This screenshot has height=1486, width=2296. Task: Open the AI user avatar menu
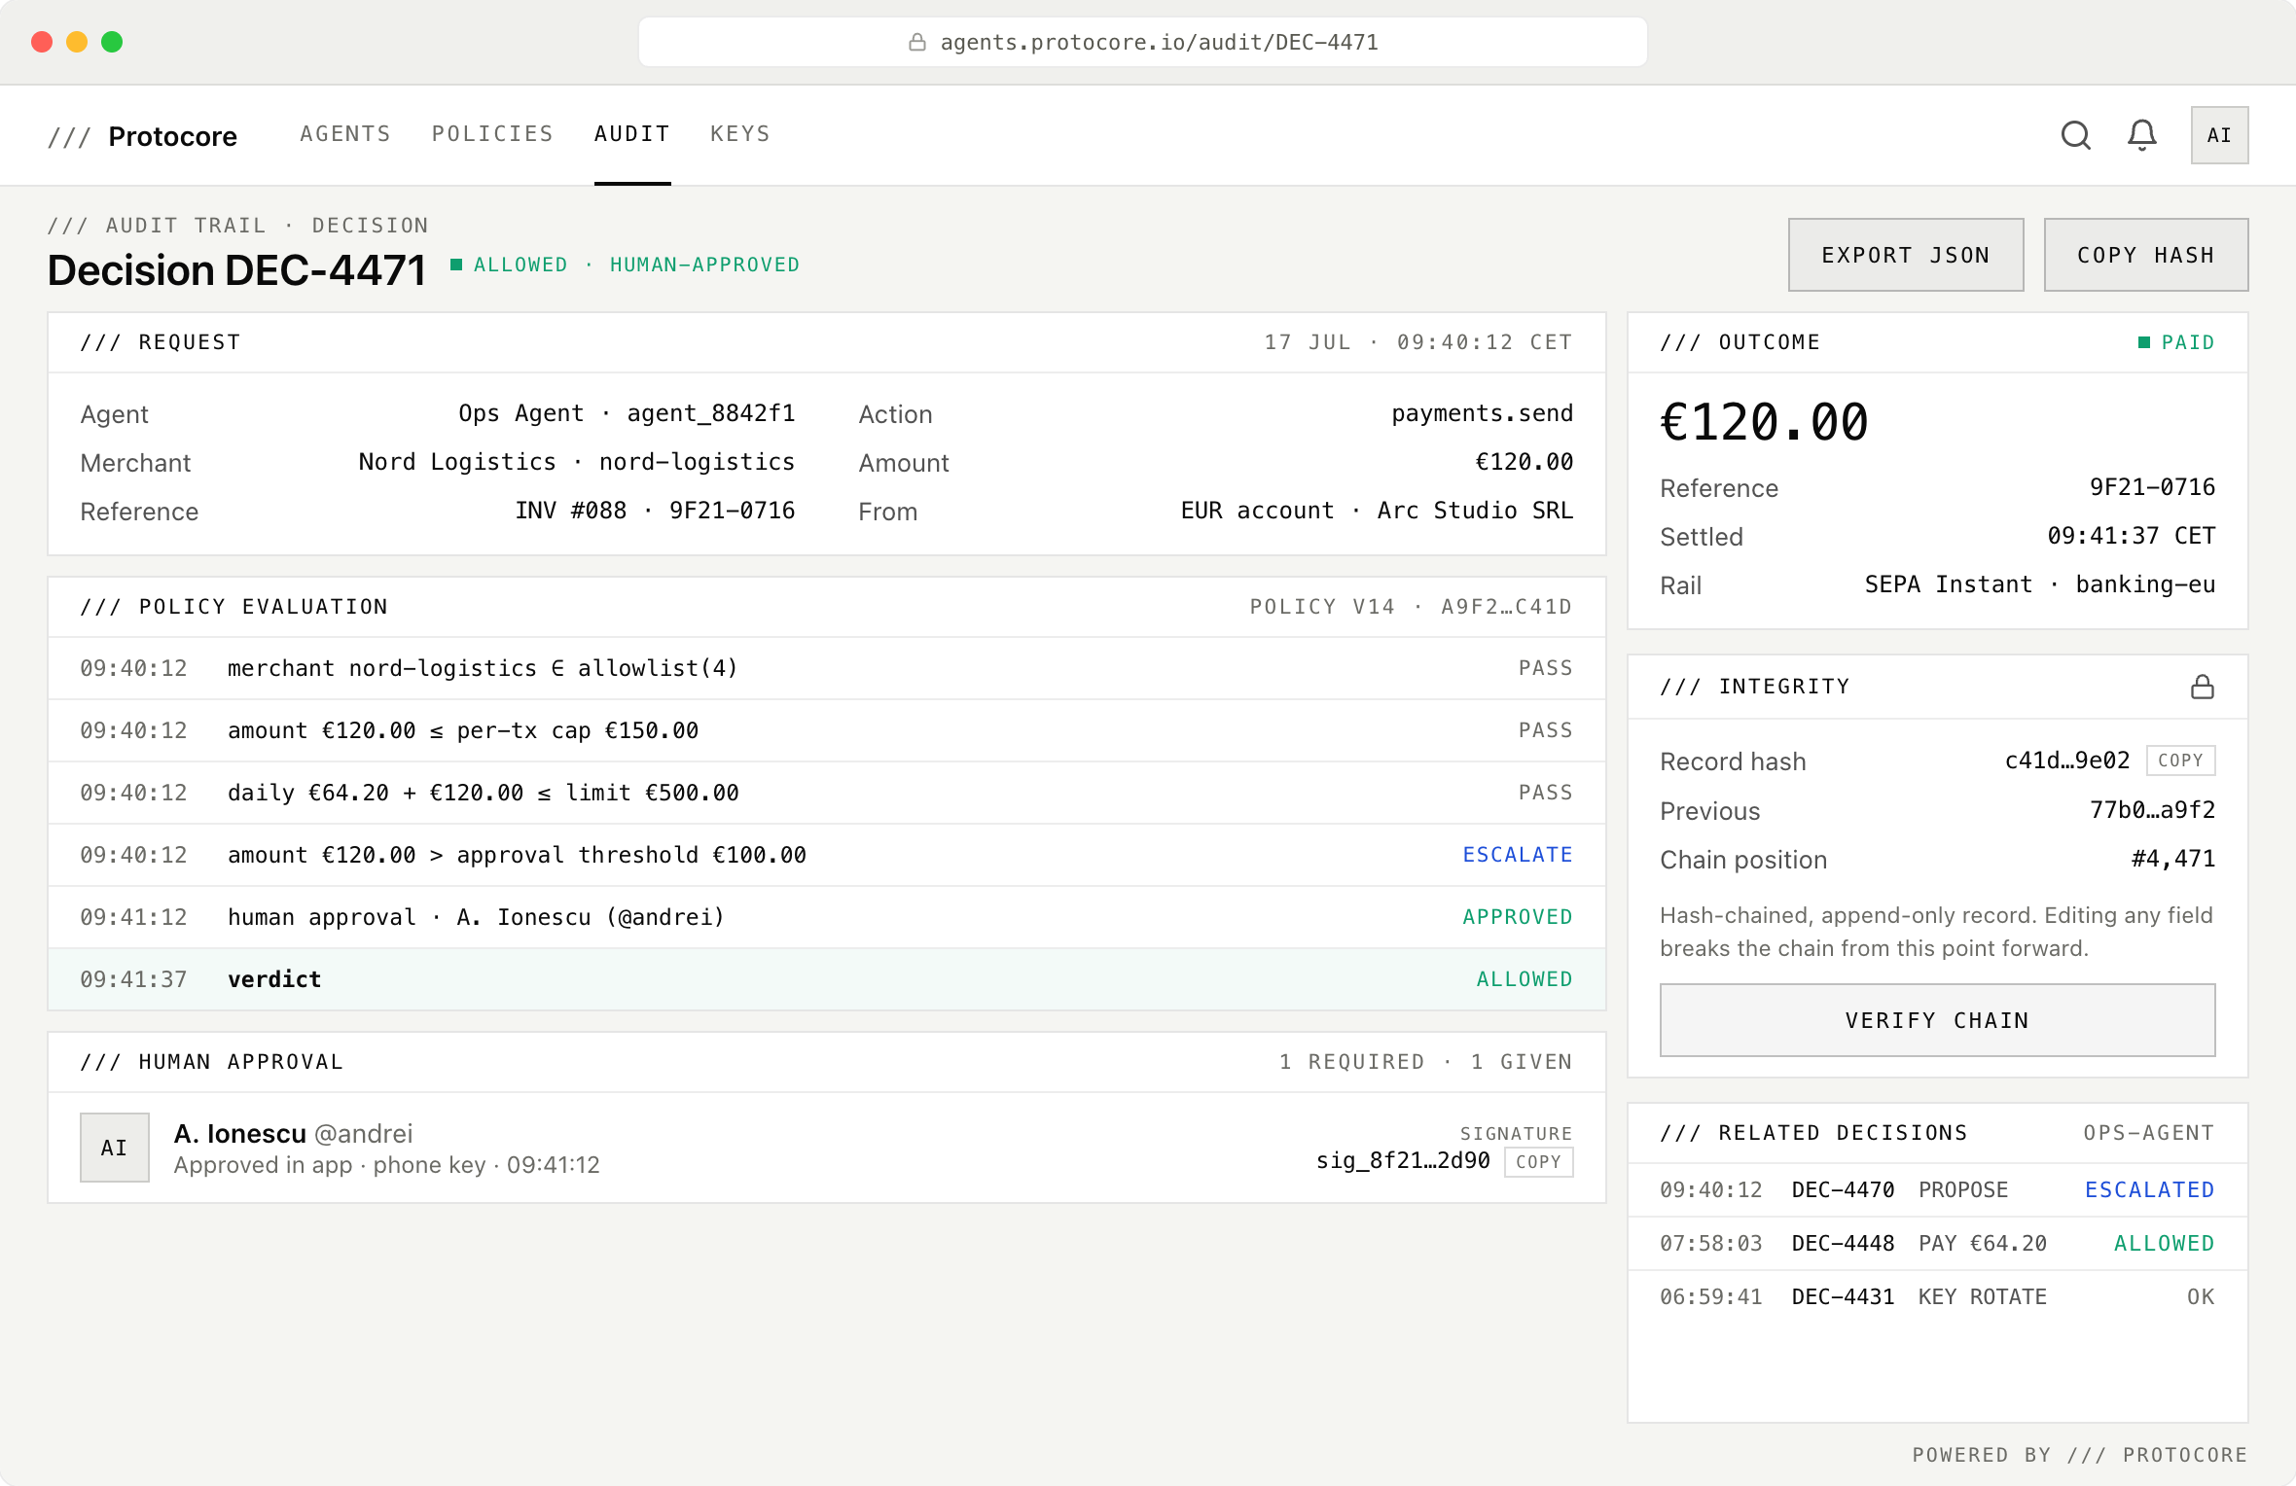(x=2219, y=135)
